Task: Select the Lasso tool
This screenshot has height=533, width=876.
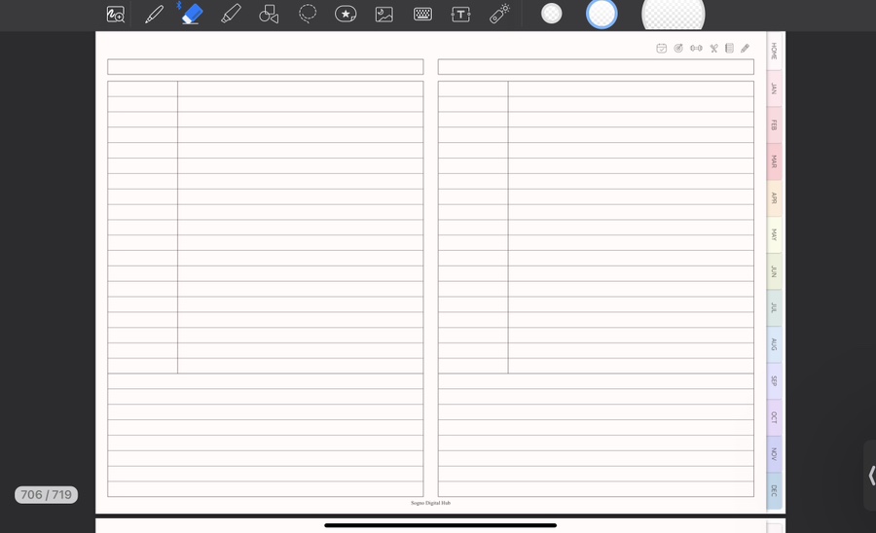Action: click(x=308, y=14)
